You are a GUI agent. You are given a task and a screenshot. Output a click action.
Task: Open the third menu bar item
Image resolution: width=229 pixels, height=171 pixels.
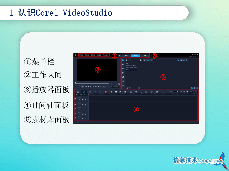[93, 55]
